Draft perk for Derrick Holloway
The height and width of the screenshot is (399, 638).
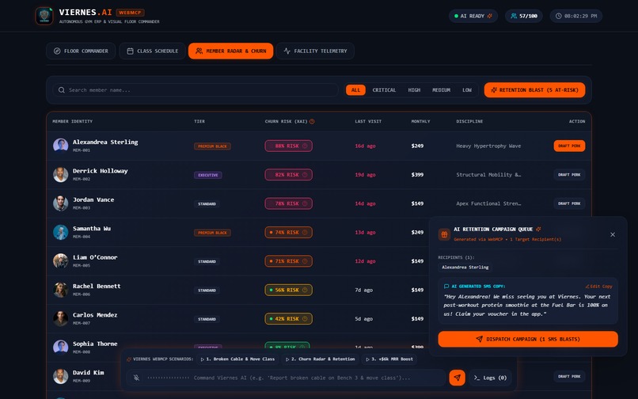click(569, 175)
